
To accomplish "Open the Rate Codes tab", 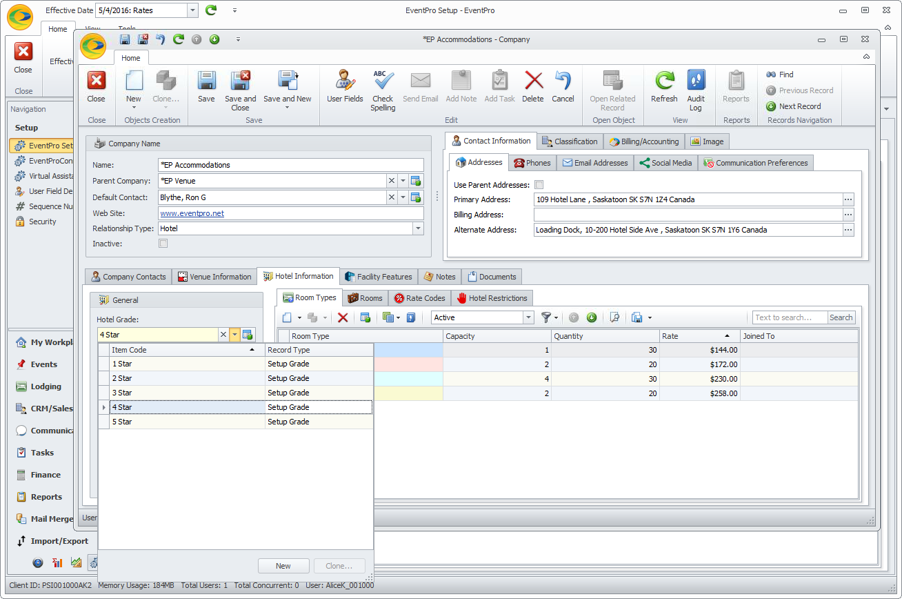I will click(419, 298).
